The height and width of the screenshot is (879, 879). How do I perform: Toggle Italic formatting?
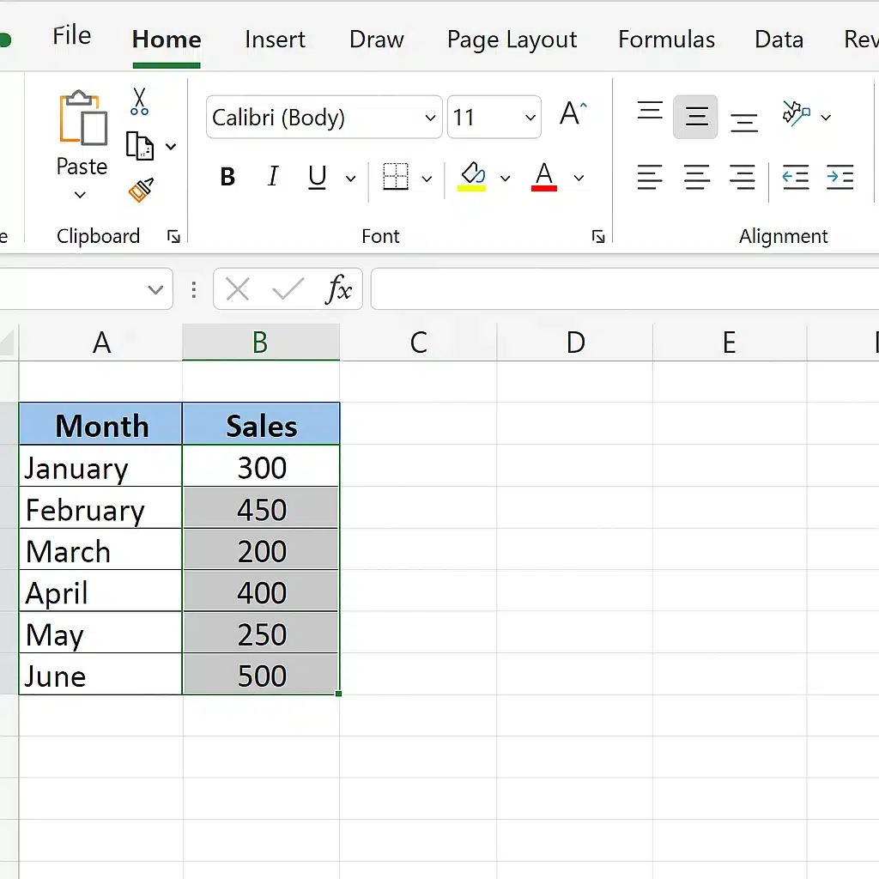[273, 178]
